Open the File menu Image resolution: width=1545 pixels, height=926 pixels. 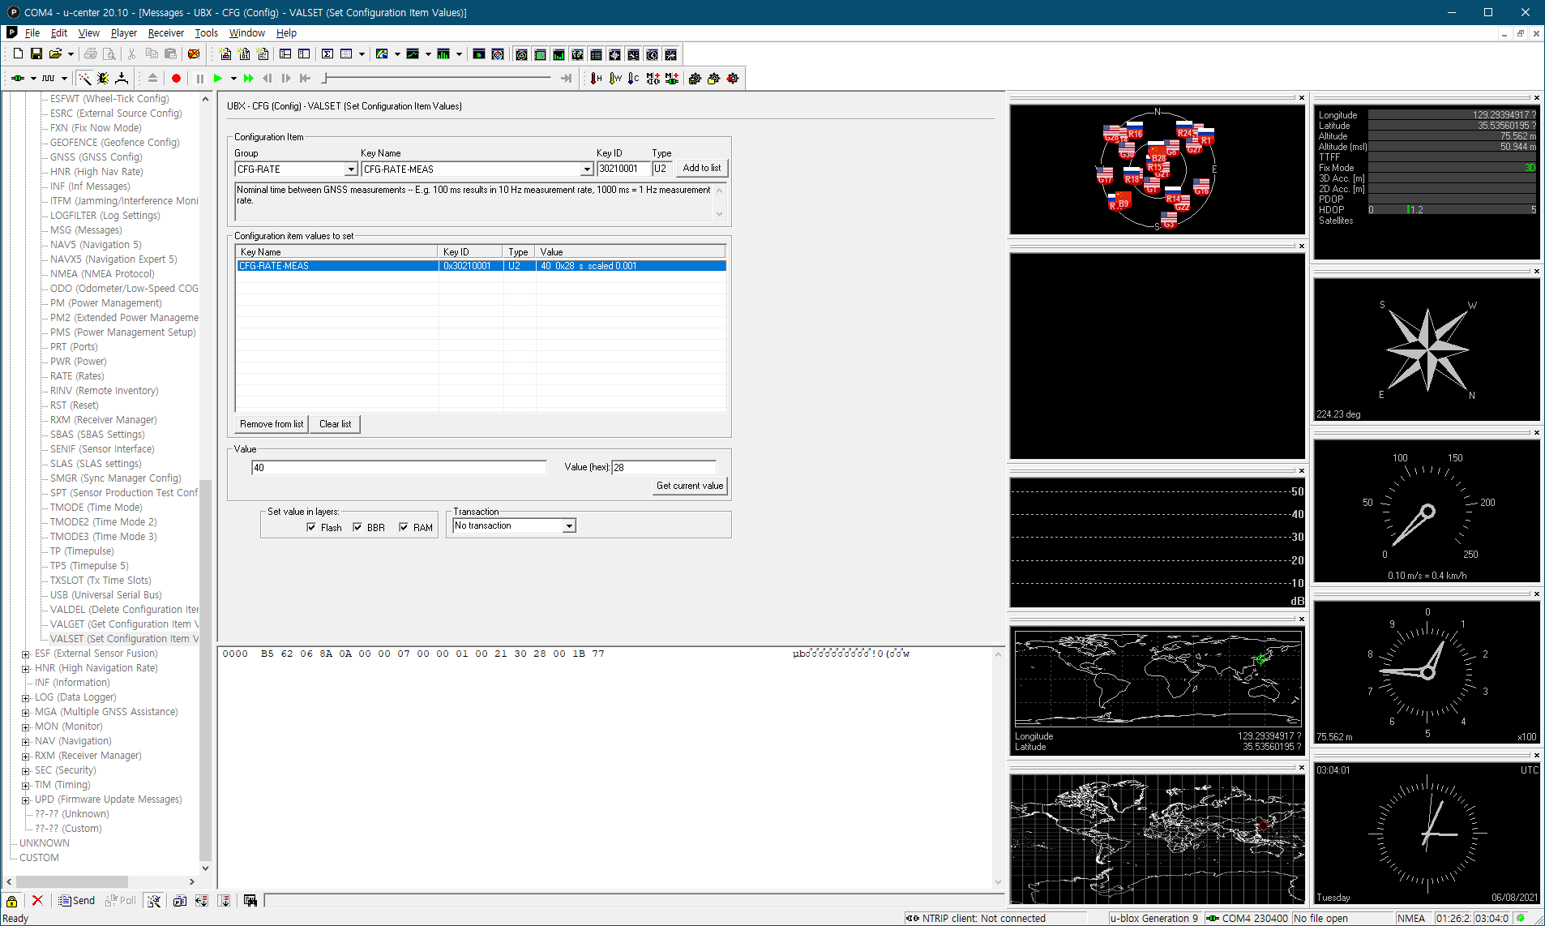tap(32, 32)
